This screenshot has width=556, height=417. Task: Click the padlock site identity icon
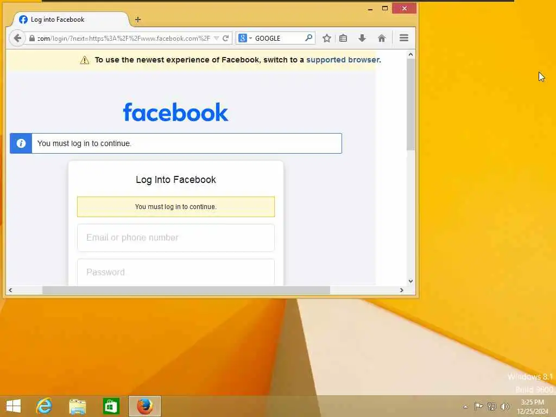(x=32, y=39)
